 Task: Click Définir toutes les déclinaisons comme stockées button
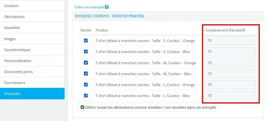click(x=148, y=107)
